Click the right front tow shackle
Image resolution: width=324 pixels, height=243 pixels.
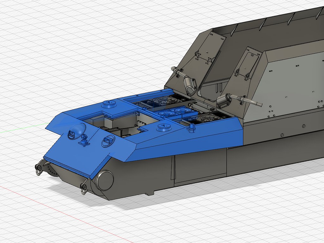84,187
